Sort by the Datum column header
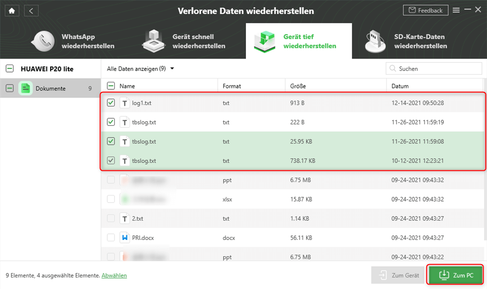Viewport: 487px width, 289px height. point(400,86)
